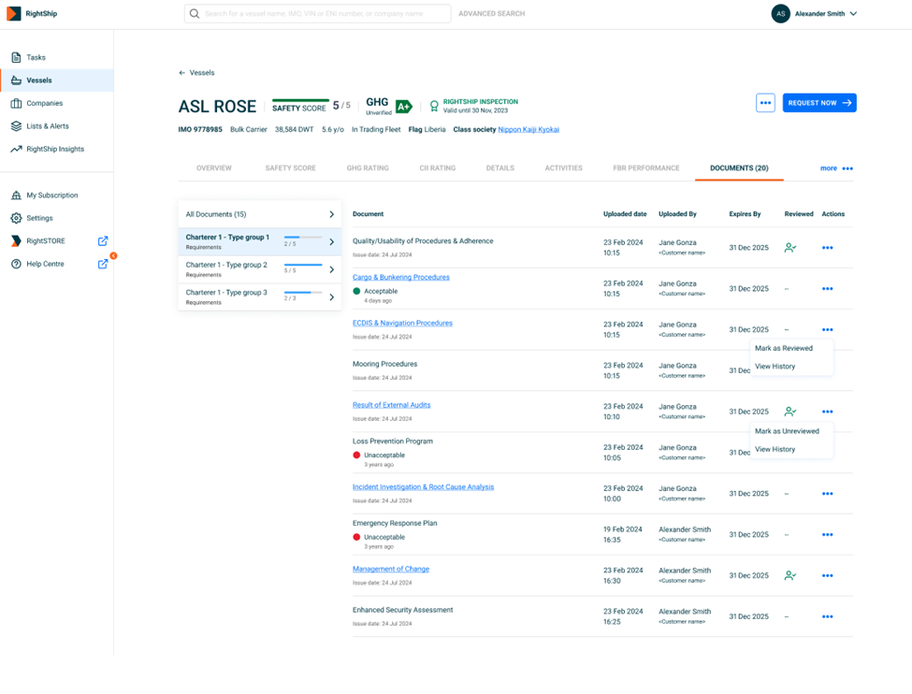Click Type group 3 progress bar 2/3
Image resolution: width=912 pixels, height=694 pixels.
302,292
